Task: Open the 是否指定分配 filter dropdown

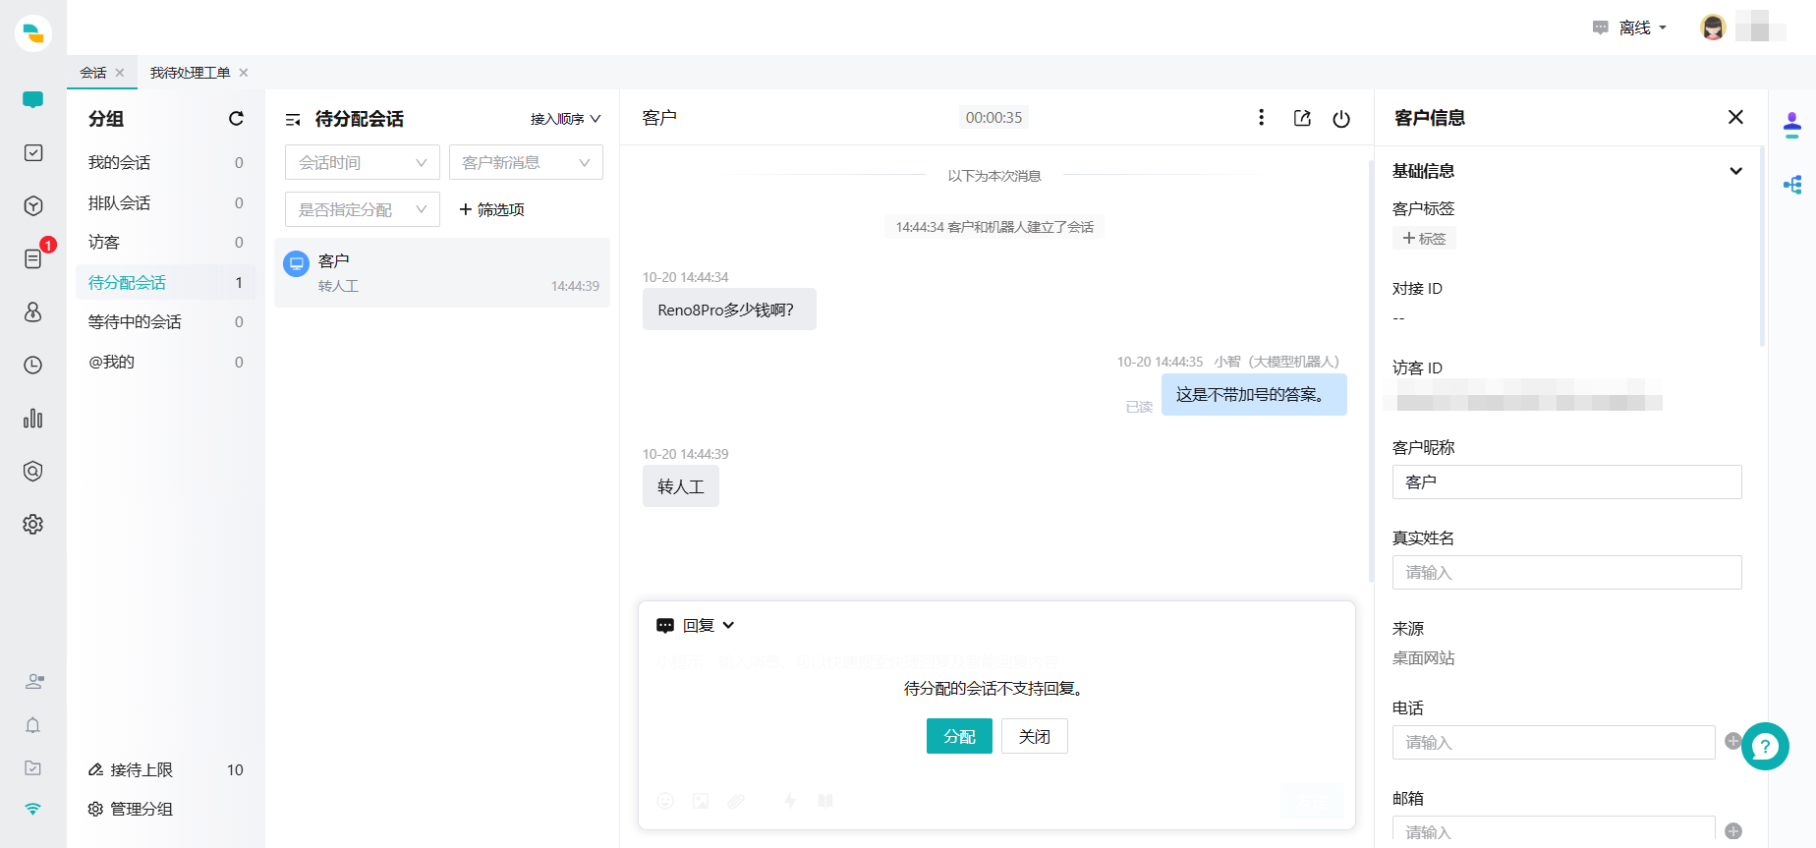Action: pos(362,209)
